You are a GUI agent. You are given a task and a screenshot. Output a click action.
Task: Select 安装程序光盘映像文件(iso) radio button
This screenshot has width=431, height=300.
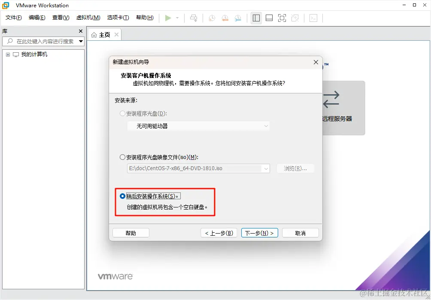[122, 157]
